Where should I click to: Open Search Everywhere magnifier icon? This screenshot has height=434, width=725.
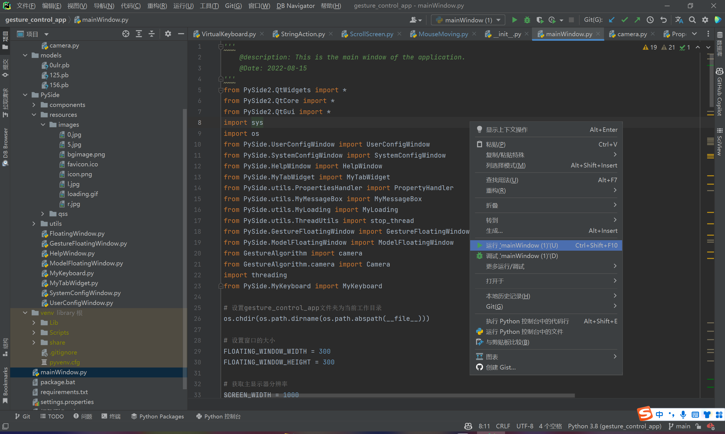click(692, 20)
